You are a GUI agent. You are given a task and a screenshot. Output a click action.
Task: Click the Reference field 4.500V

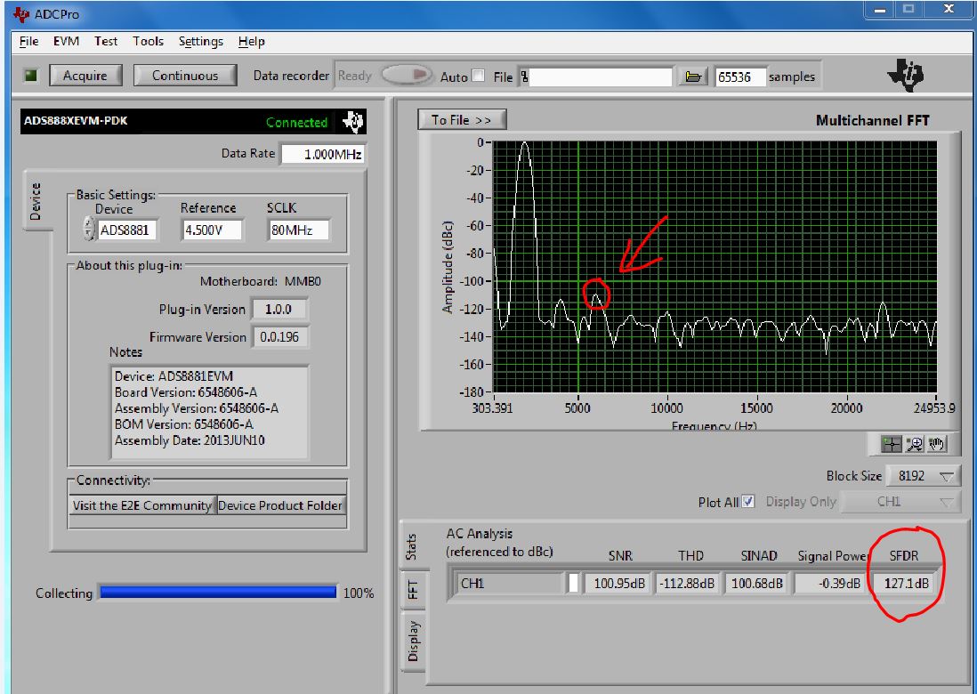(212, 230)
